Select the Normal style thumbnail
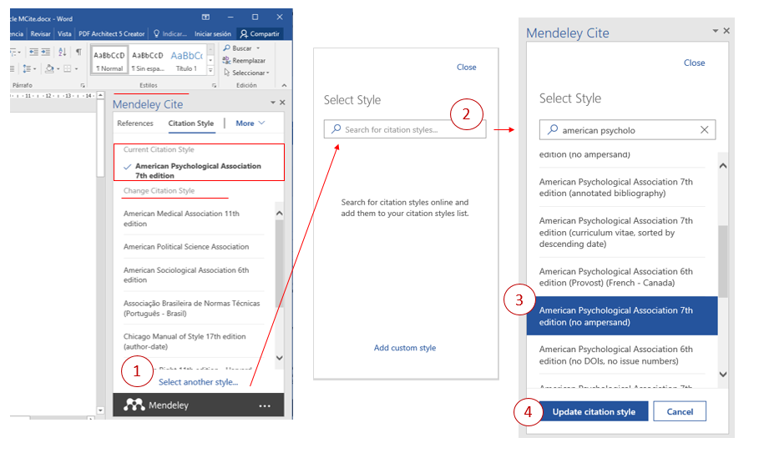The height and width of the screenshot is (453, 759). (x=109, y=61)
